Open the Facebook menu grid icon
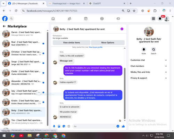The width and height of the screenshot is (174, 139). pos(153,19)
